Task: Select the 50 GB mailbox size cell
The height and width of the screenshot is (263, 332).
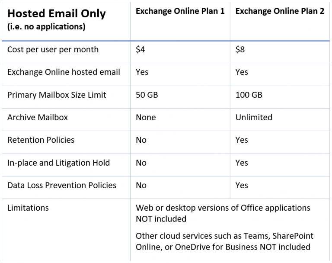Action: tap(147, 95)
